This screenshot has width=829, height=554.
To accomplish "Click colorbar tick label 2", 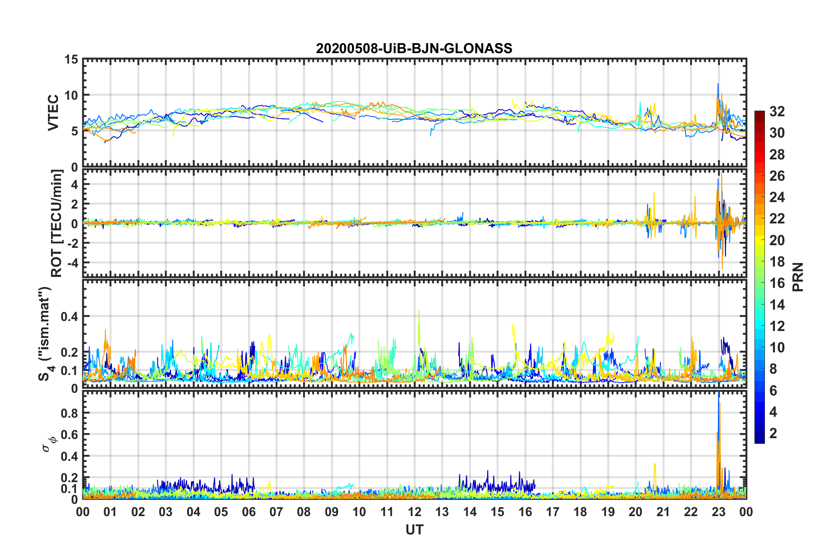I will [773, 433].
